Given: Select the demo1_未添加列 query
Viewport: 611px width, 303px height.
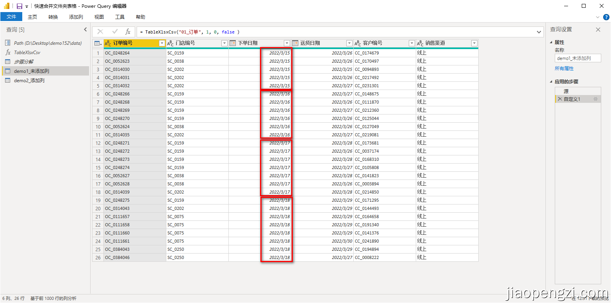Looking at the screenshot, I should (45, 71).
